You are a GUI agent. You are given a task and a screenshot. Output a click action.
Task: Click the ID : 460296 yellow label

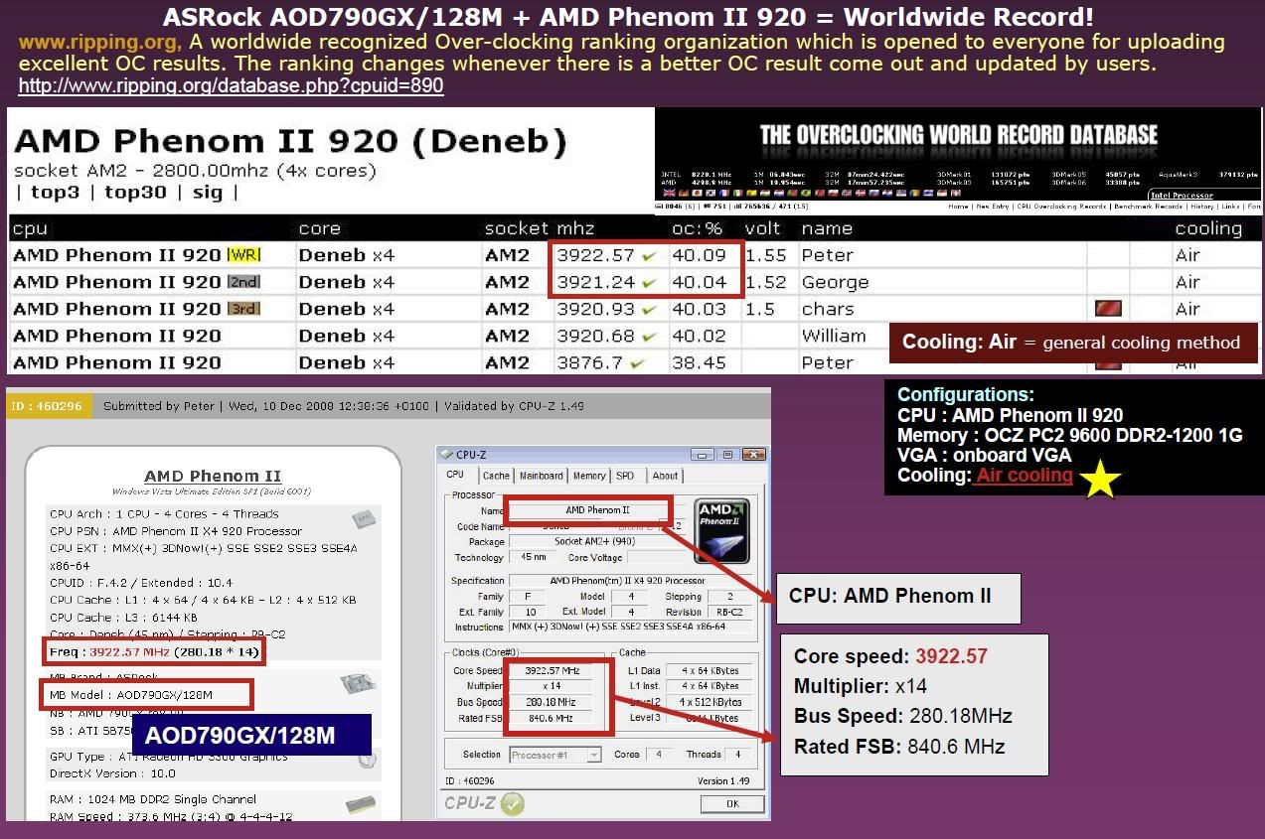[49, 405]
